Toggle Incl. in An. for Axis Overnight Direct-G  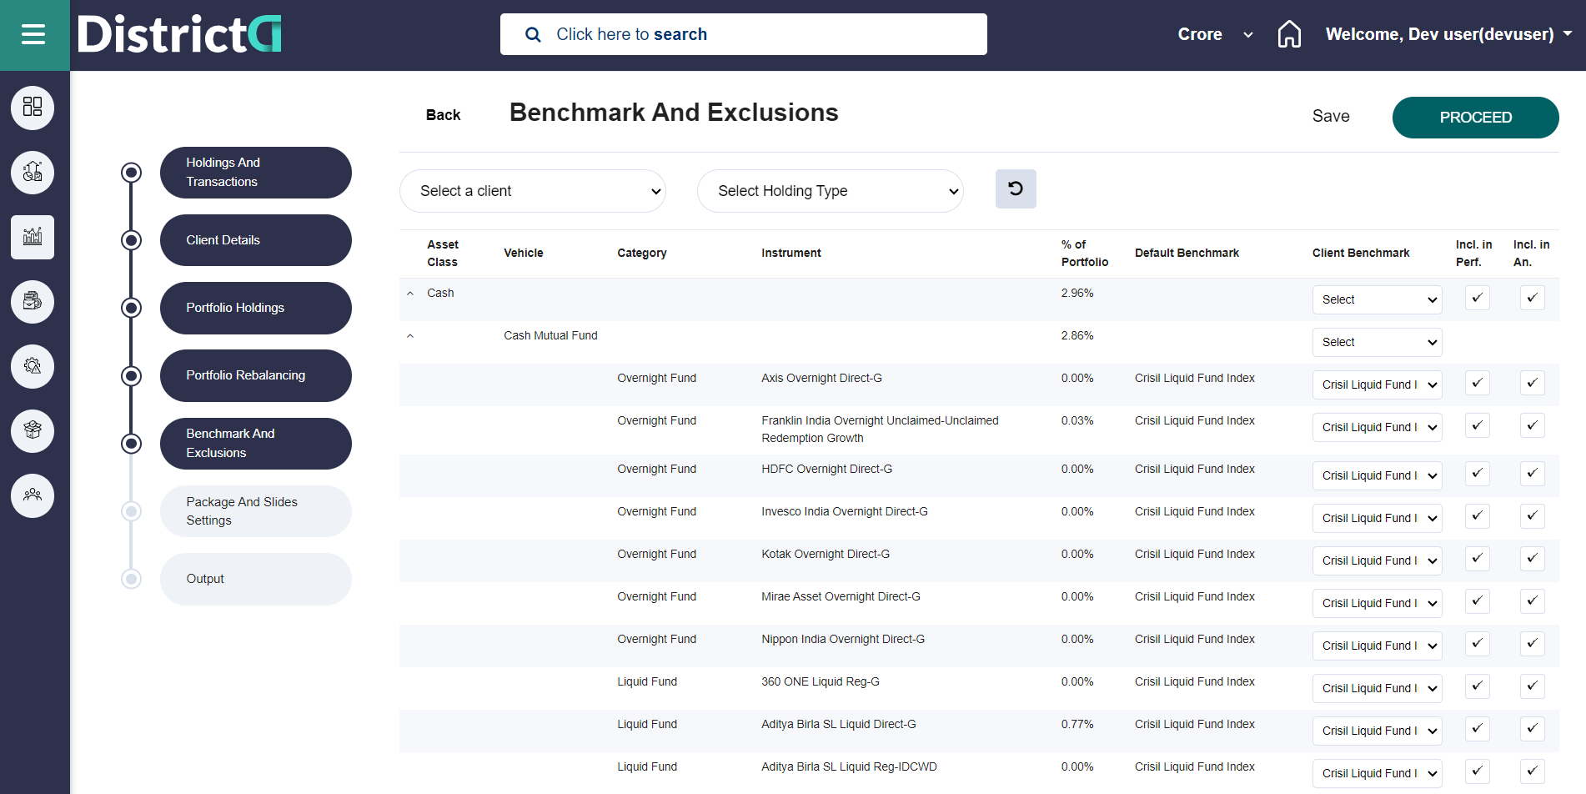1532,383
